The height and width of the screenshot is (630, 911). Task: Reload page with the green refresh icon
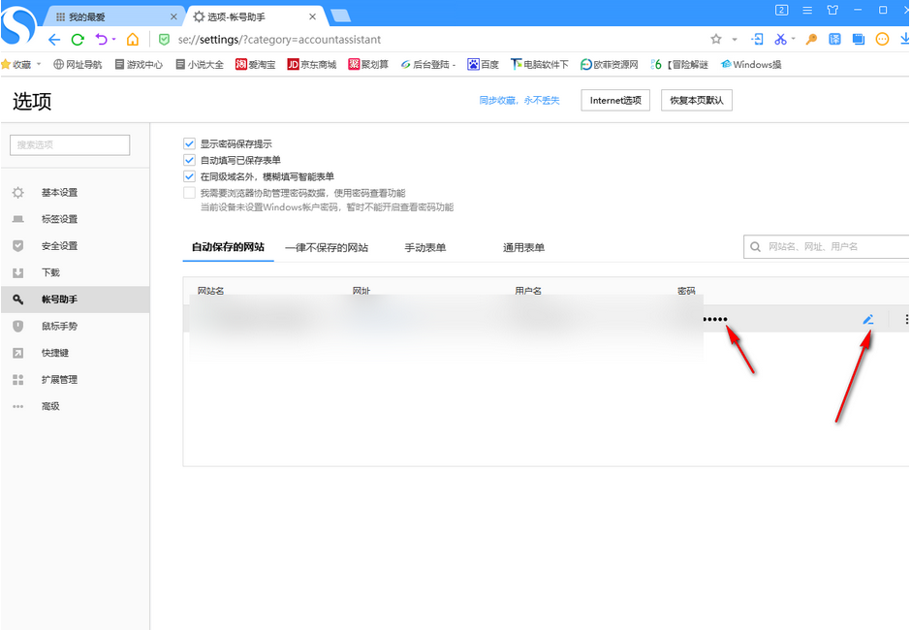[x=78, y=40]
